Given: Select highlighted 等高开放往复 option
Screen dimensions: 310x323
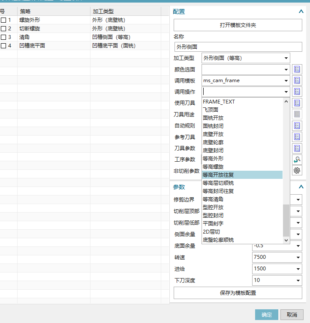Looking at the screenshot, I should coord(242,175).
